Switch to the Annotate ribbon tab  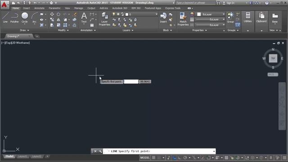39,8
